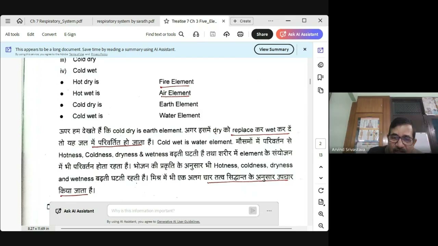Open the E-Sign menu

70,34
